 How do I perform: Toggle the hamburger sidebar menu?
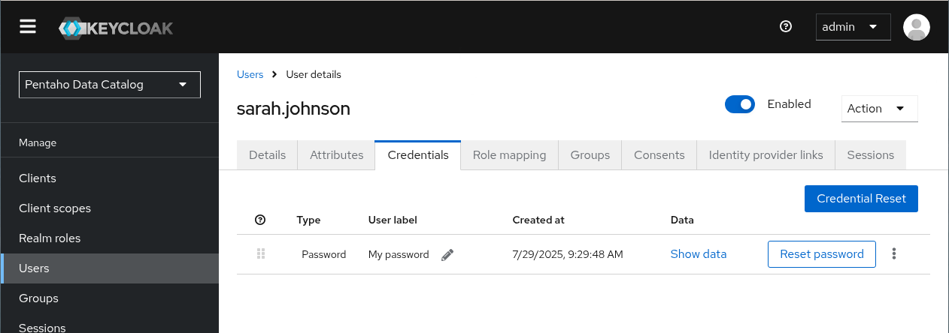coord(28,27)
